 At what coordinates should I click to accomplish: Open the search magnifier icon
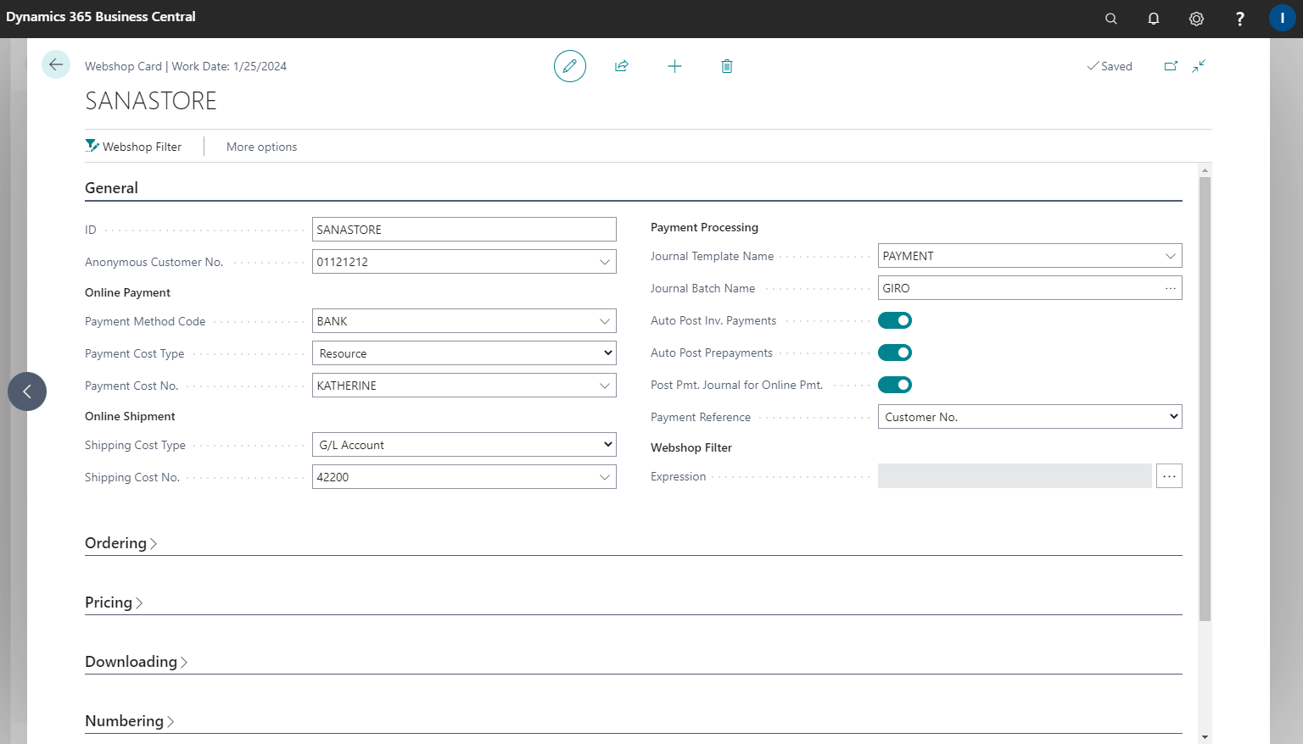click(x=1111, y=19)
